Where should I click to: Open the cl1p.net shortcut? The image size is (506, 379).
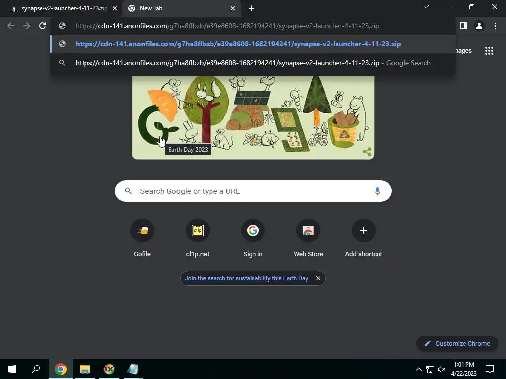point(198,239)
